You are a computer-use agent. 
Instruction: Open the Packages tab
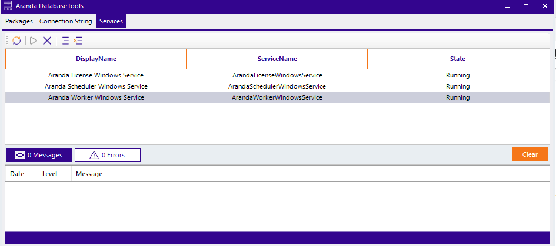(x=19, y=21)
